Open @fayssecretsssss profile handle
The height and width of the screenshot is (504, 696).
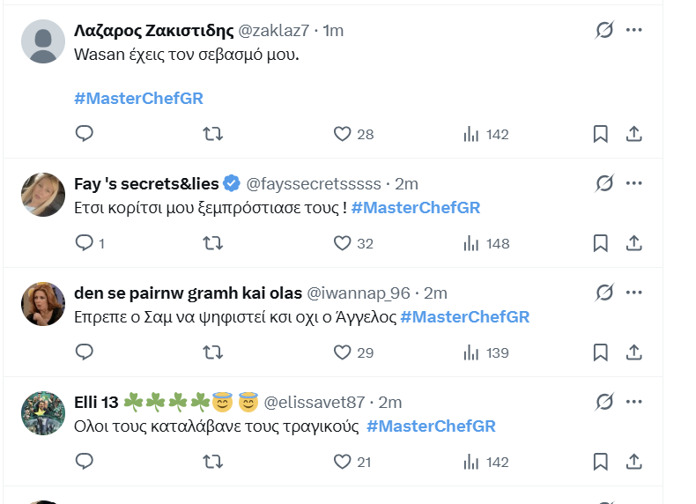click(x=314, y=184)
